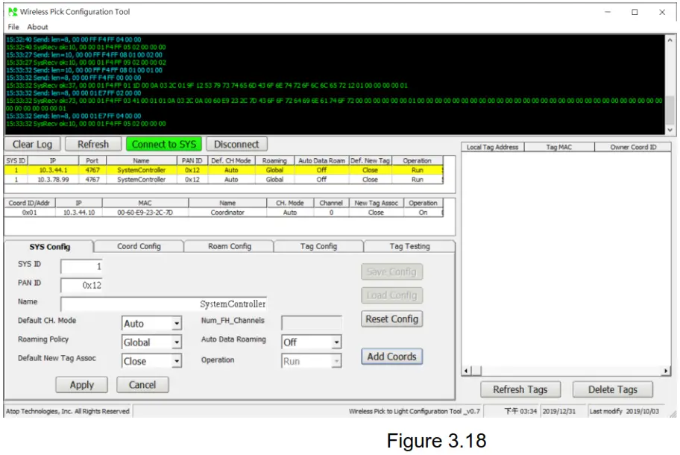Viewport: 680px width, 455px height.
Task: Open the Roam Config tab
Action: point(229,246)
